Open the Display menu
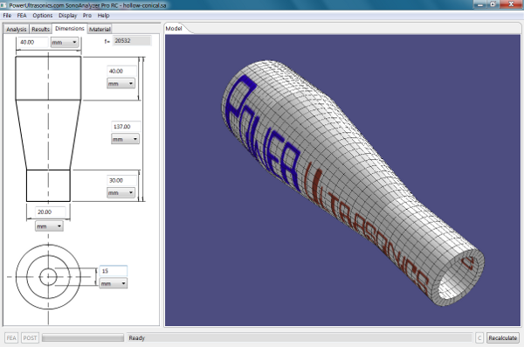This screenshot has width=524, height=347. click(67, 16)
